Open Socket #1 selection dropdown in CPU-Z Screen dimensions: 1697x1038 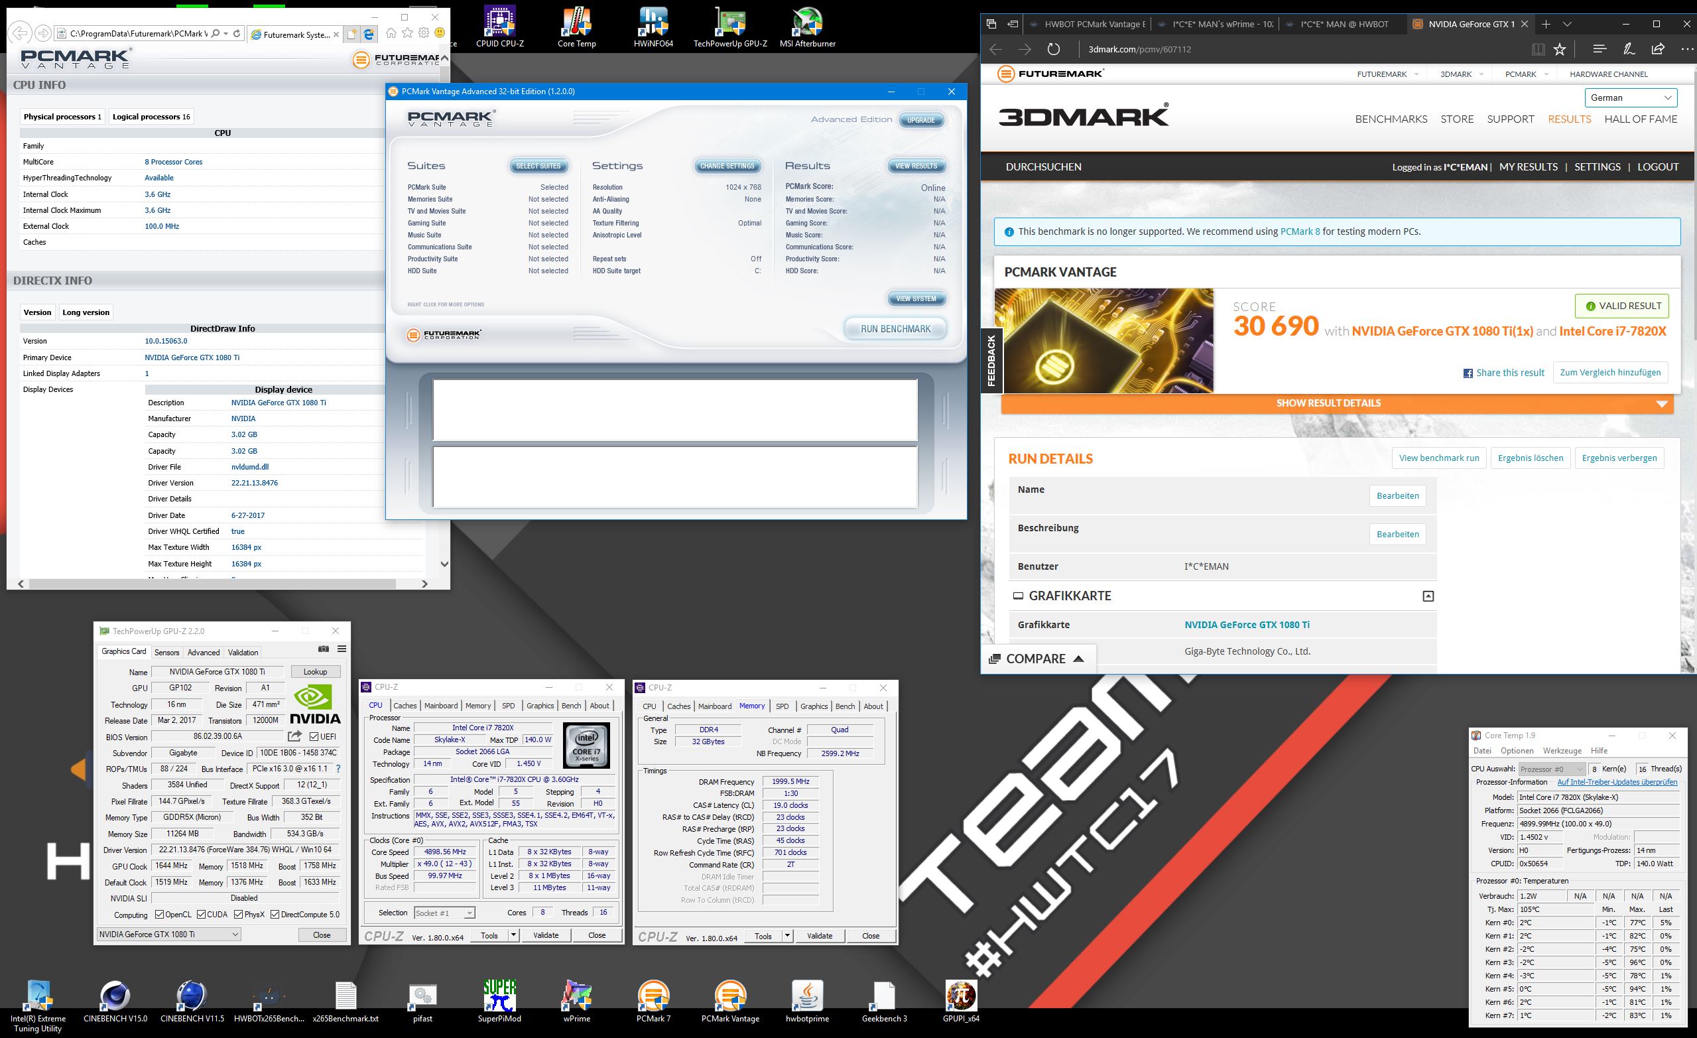point(444,913)
